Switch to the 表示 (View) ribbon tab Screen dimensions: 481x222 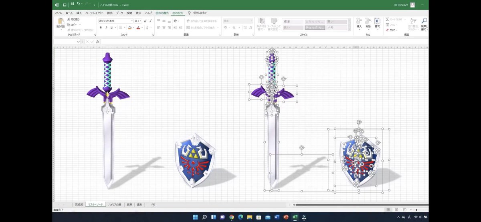click(x=139, y=13)
